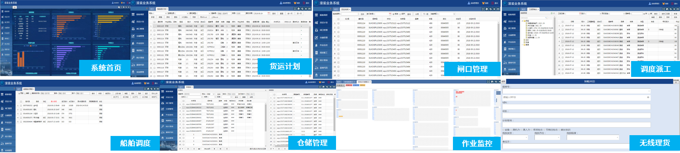680x153 pixels.
Task: Click refresh icon on 货运计划 window tab bar
Action: [x=302, y=9]
